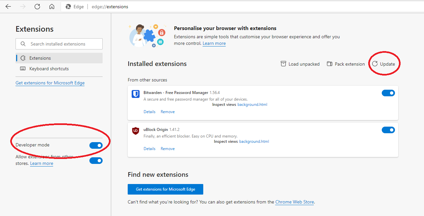Click the Load unpacked icon

(283, 64)
